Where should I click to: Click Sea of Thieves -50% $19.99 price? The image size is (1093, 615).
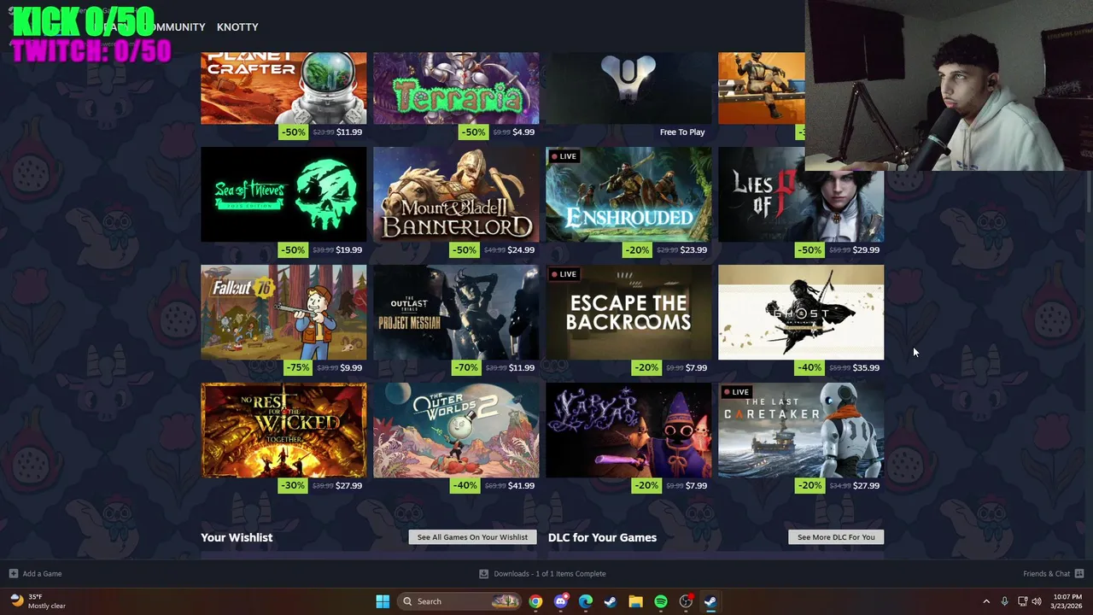coord(323,250)
